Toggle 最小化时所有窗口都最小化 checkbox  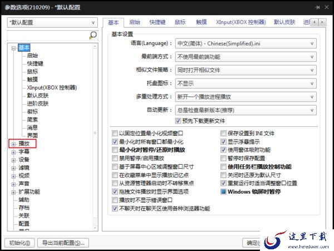(x=115, y=141)
